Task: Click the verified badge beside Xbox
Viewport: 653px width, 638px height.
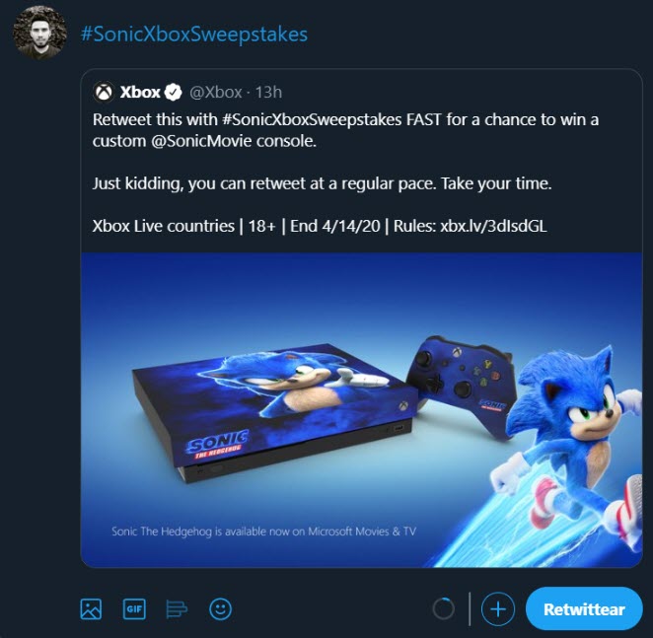Action: coord(173,93)
